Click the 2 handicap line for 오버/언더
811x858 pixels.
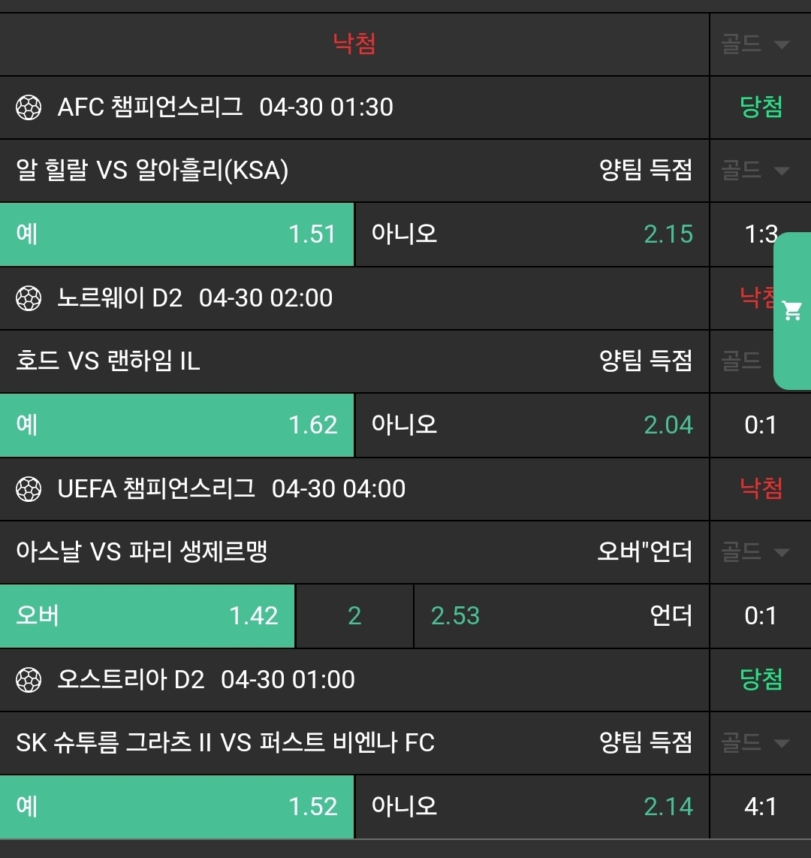[x=354, y=616]
